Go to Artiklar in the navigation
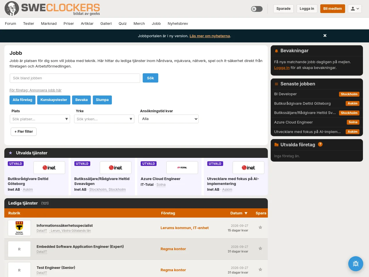The width and height of the screenshot is (369, 277). pyautogui.click(x=87, y=23)
